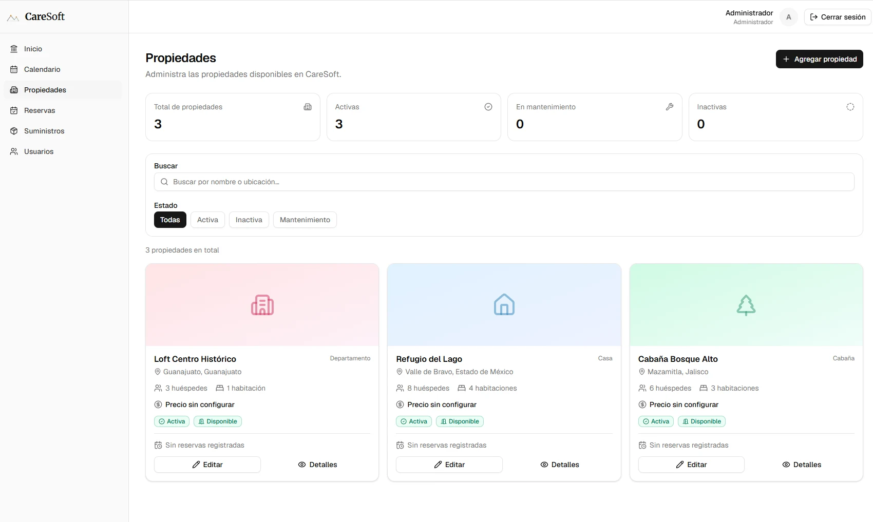Select the Todas estado filter
The height and width of the screenshot is (522, 873).
(170, 220)
